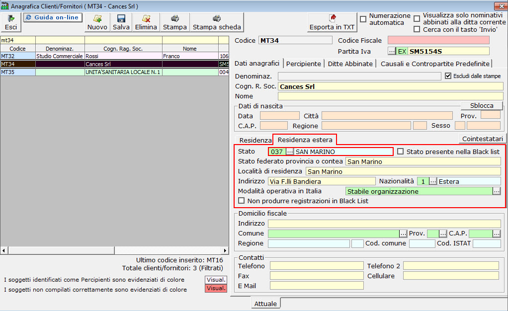Switch to the Percipiente tab

(x=304, y=64)
